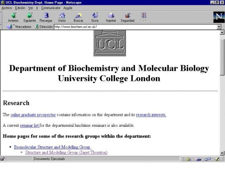Screen dimensions: 225x169
Task: Click the Siguiente forward arrow icon
Action: click(x=29, y=15)
